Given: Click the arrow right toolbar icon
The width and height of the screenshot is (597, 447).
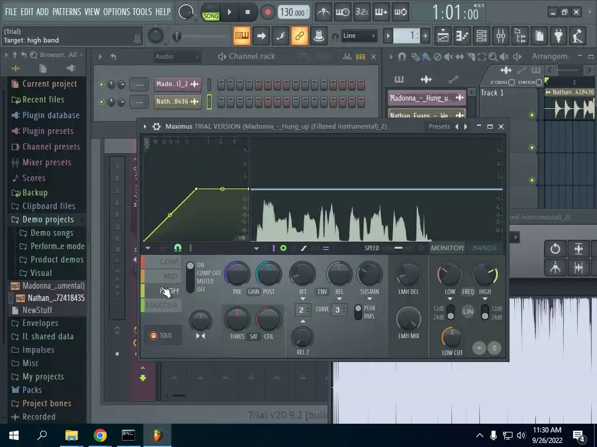Looking at the screenshot, I should point(261,36).
